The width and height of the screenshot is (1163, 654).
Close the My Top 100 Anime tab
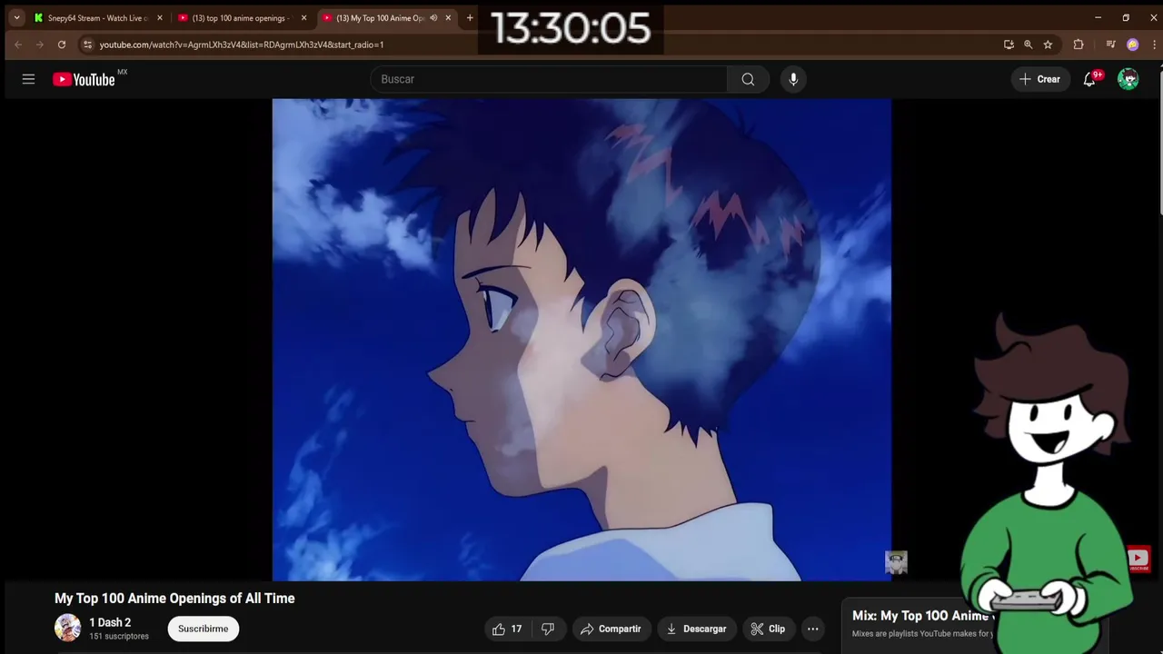pyautogui.click(x=448, y=18)
